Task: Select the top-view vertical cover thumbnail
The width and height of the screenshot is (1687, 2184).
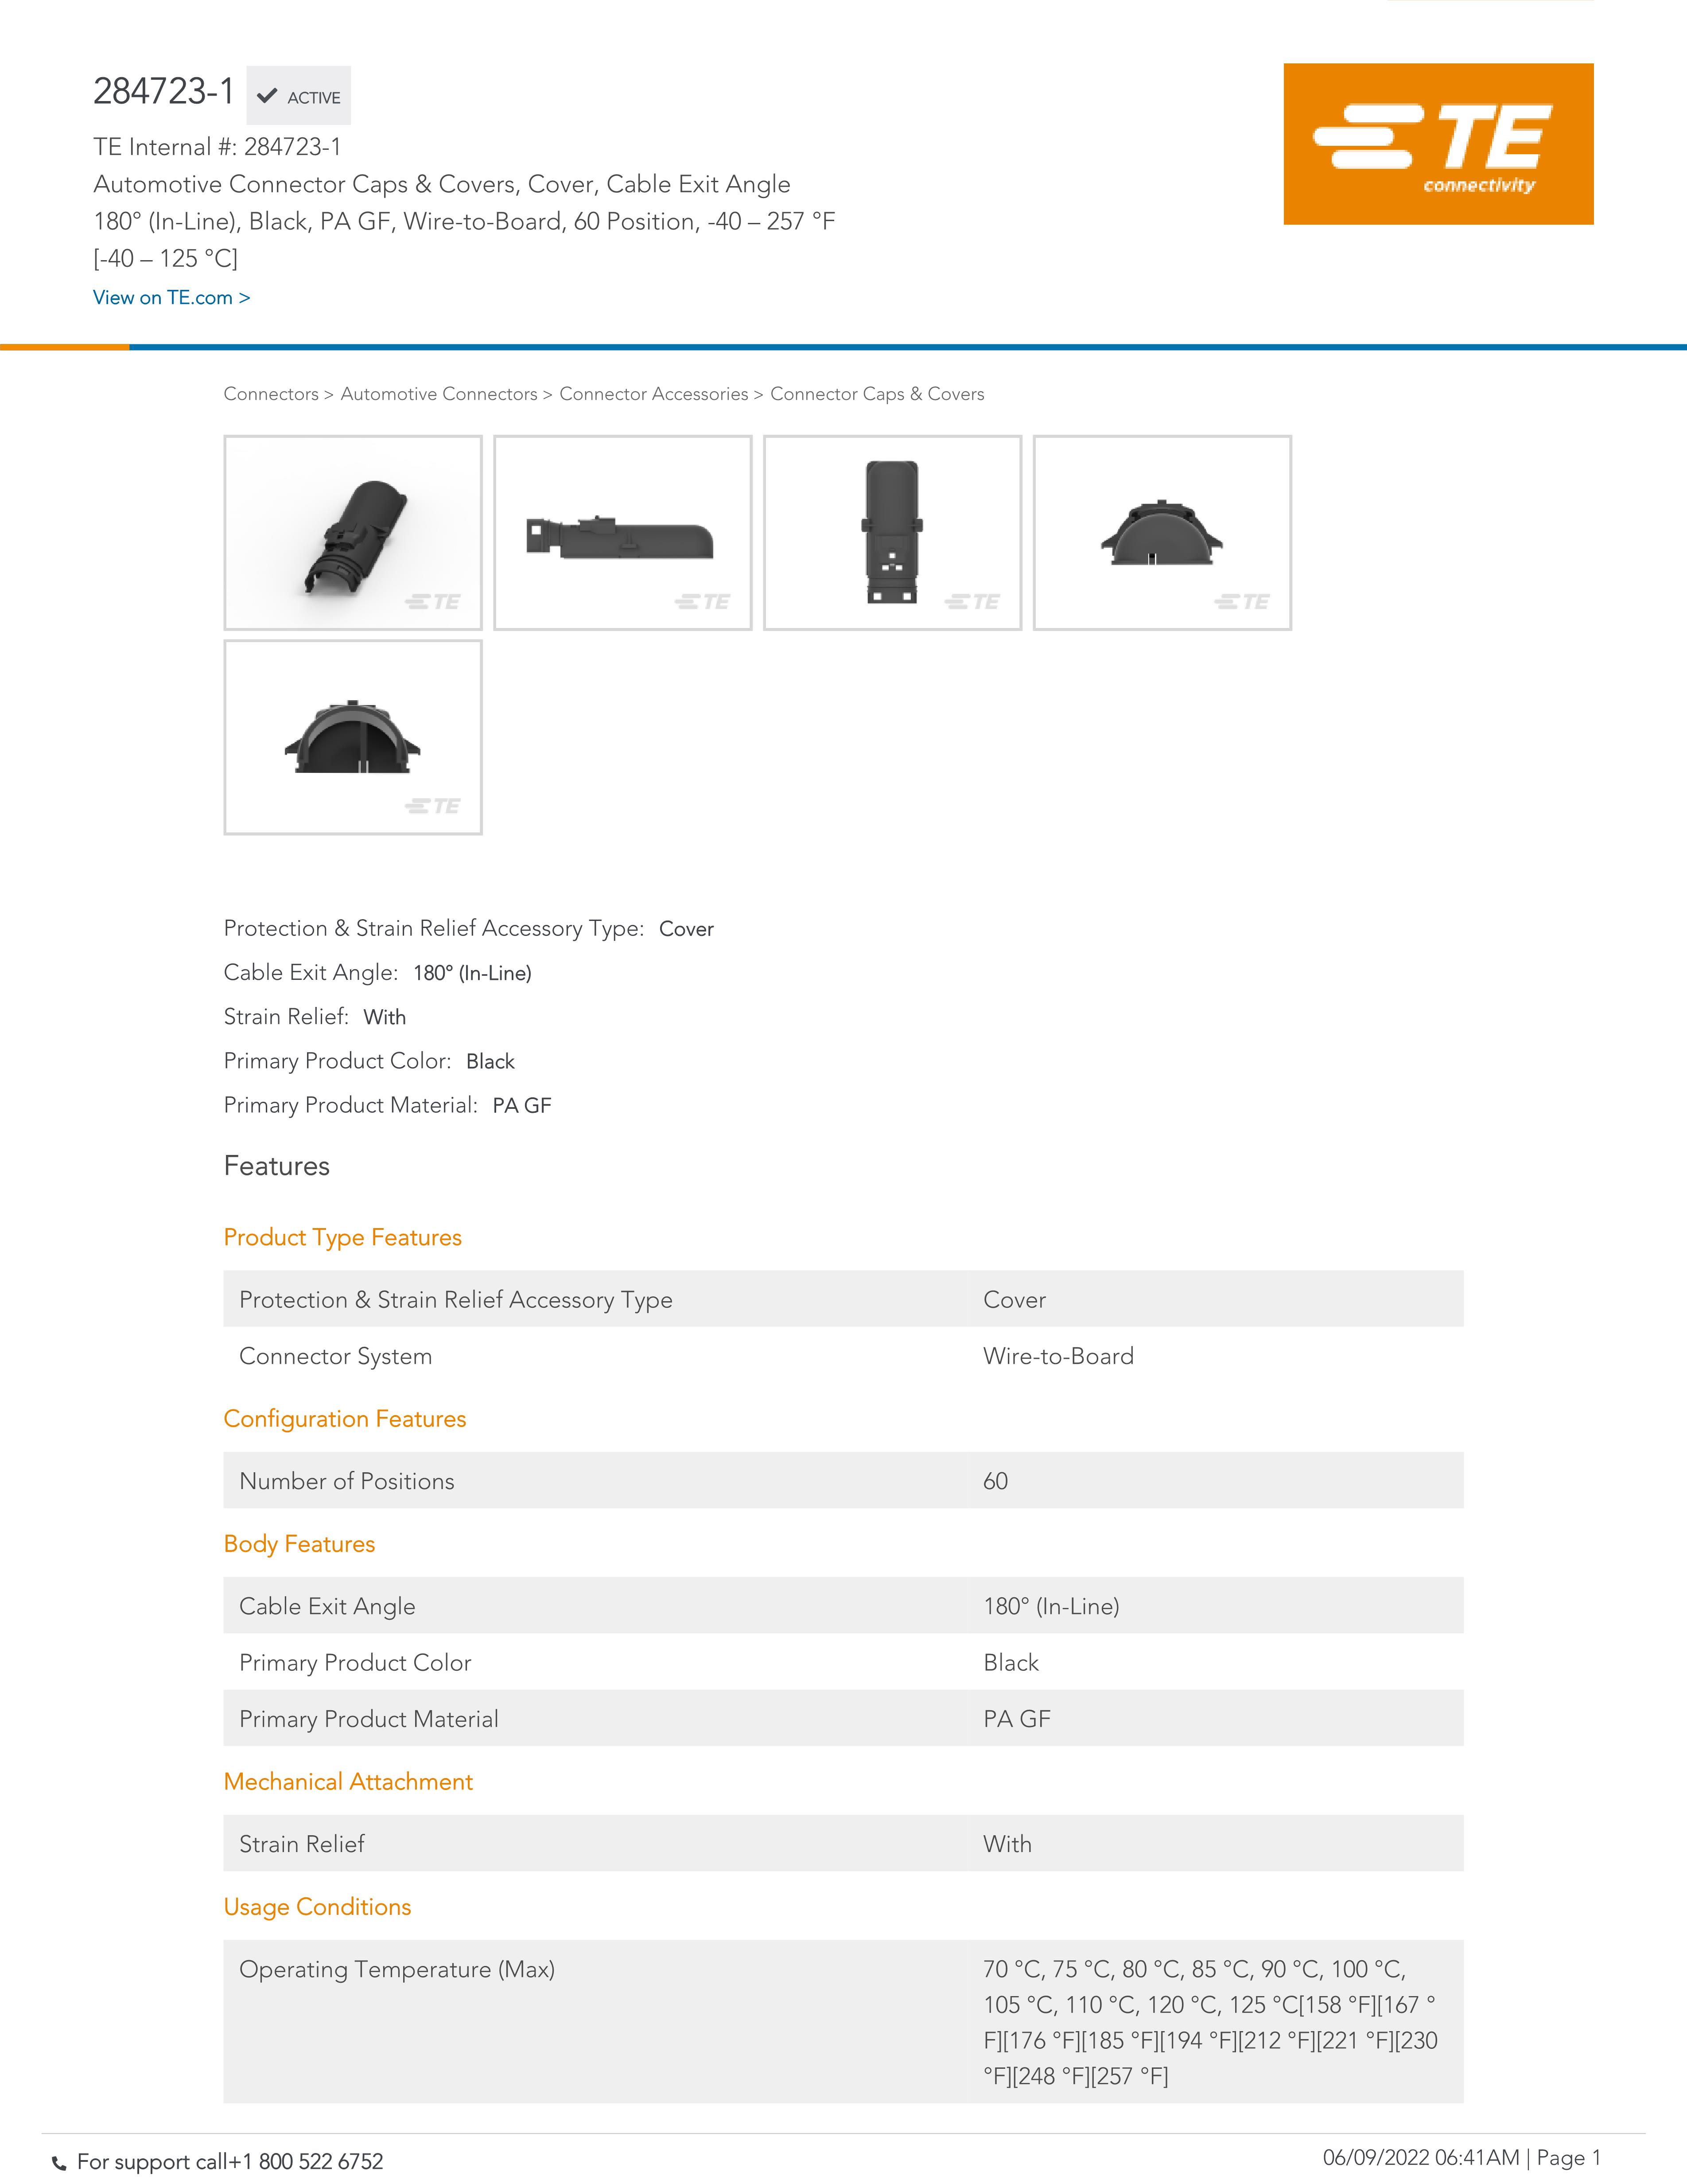Action: click(893, 532)
